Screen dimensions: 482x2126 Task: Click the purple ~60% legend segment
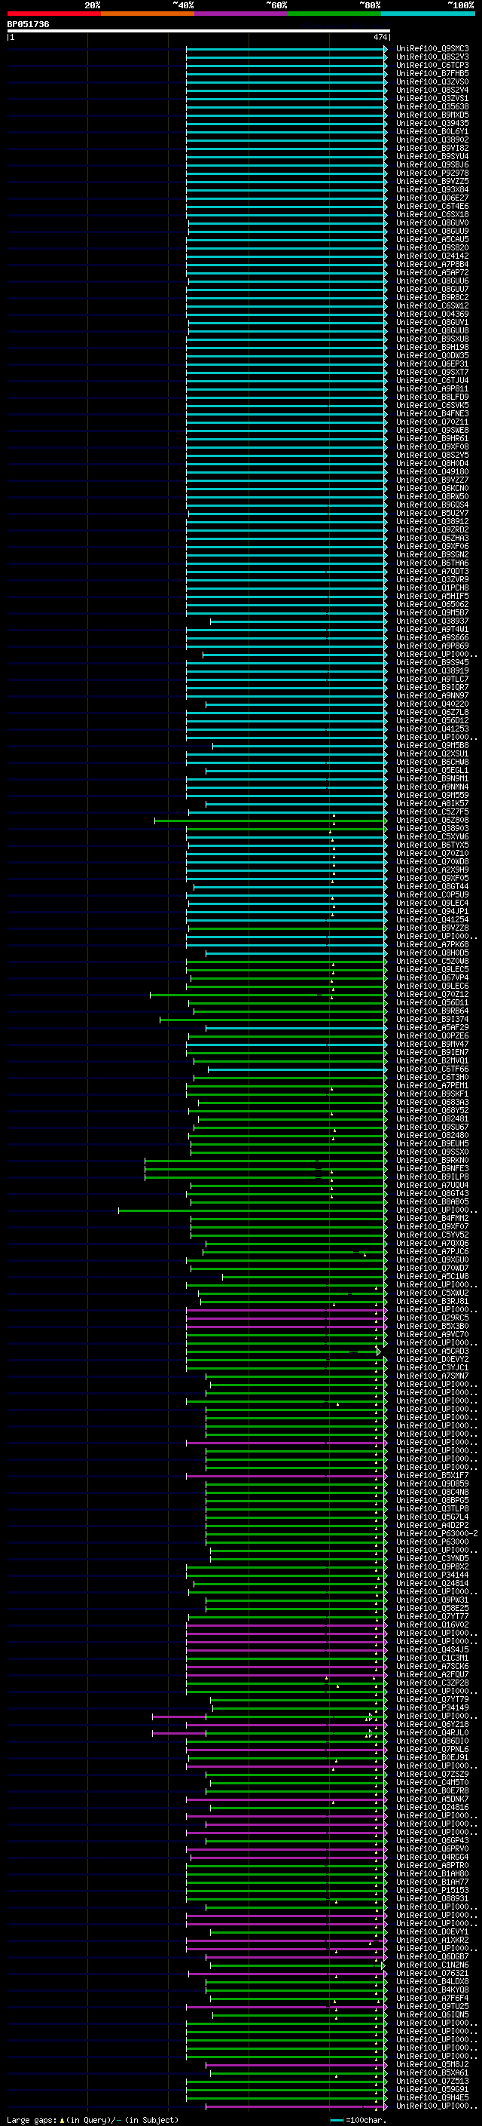point(242,14)
